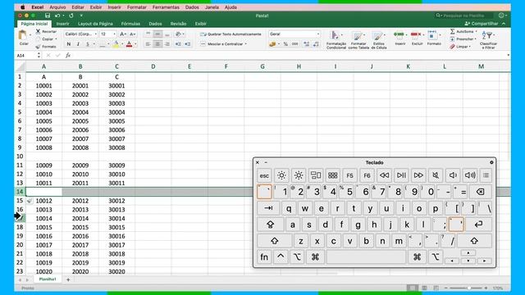Open the Revisão ribbon tab
Viewport: 525px width, 295px height.
click(178, 24)
